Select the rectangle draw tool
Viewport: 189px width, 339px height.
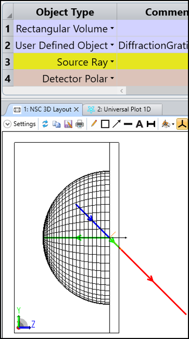[105, 124]
